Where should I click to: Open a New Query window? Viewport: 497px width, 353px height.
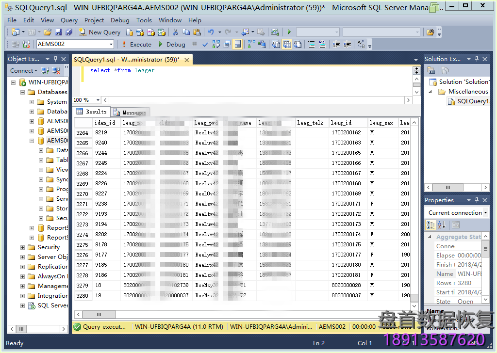pos(99,32)
